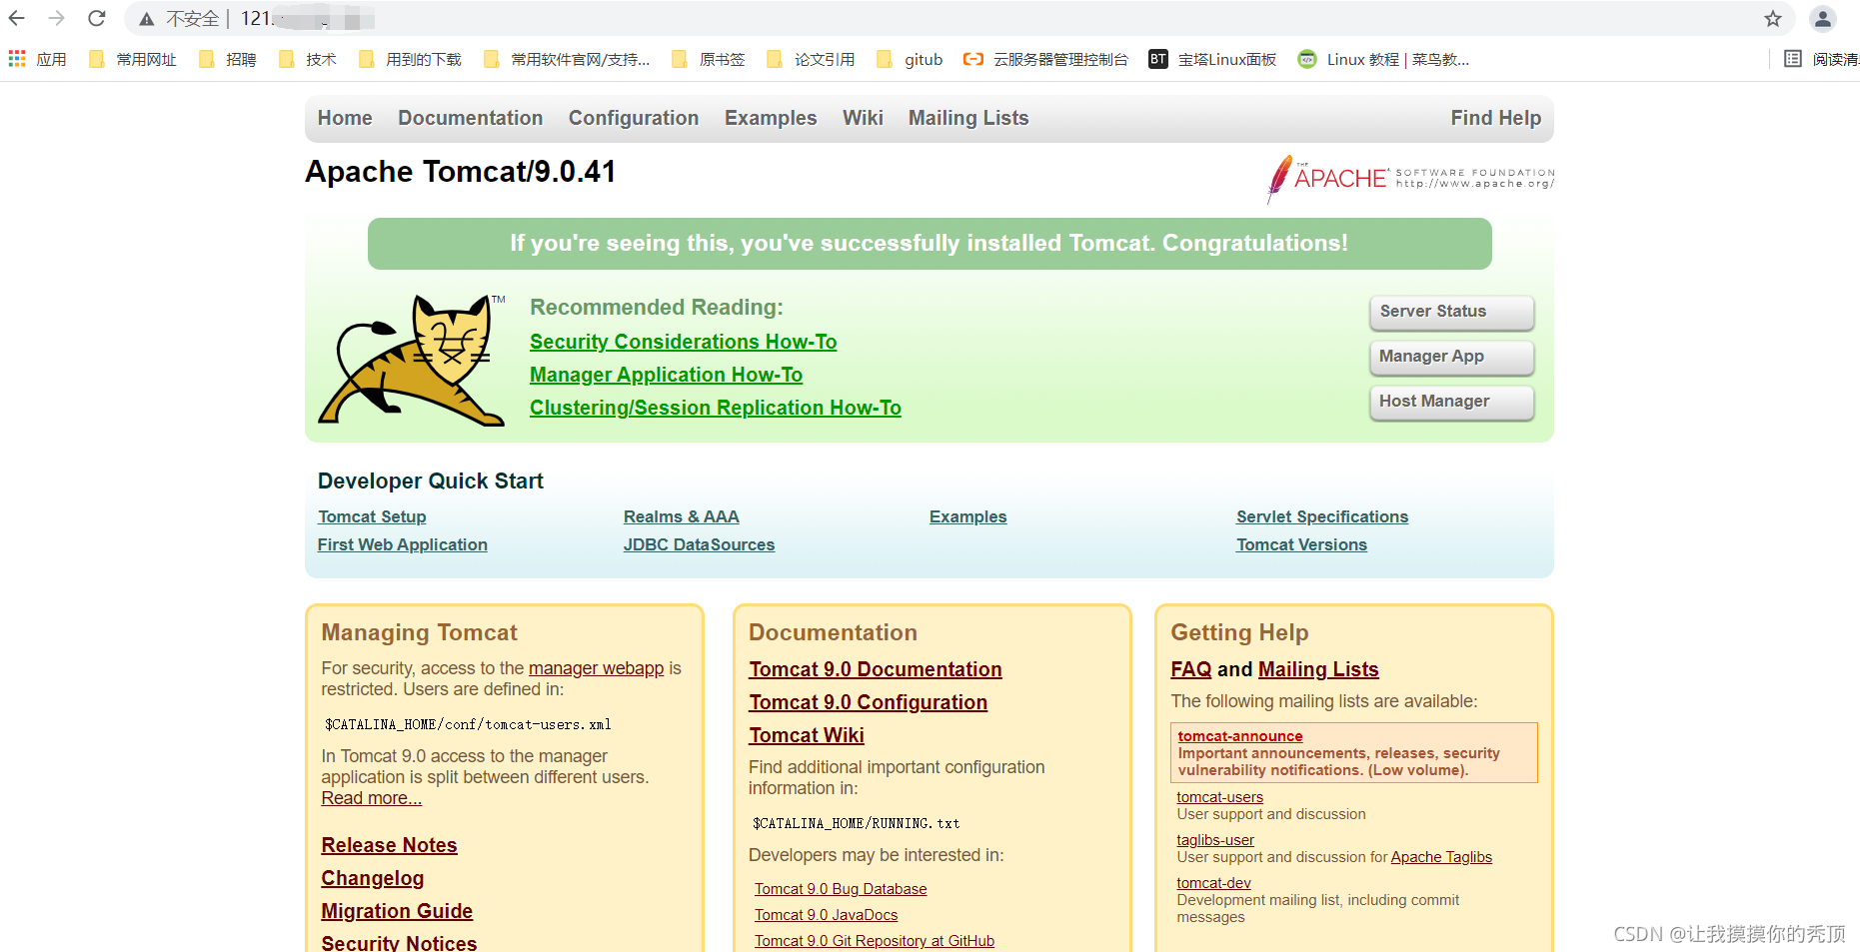Image resolution: width=1860 pixels, height=952 pixels.
Task: Open the Tomcat Versions link
Action: (1301, 544)
